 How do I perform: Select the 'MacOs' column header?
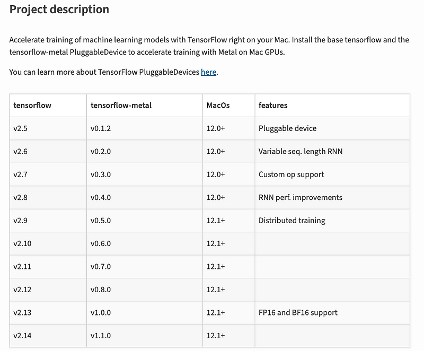218,106
